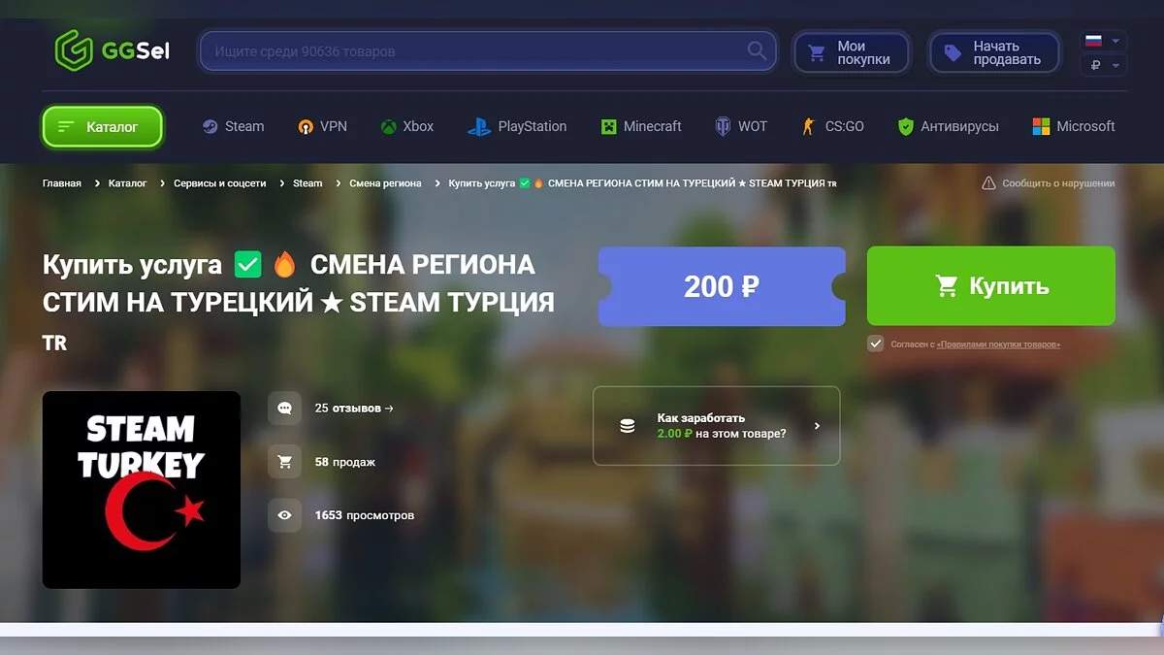Click the green Купить button

[x=990, y=286]
